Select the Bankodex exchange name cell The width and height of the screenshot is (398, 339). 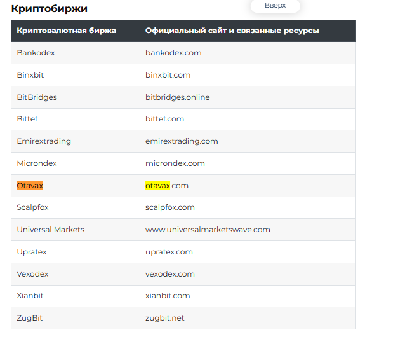point(76,53)
